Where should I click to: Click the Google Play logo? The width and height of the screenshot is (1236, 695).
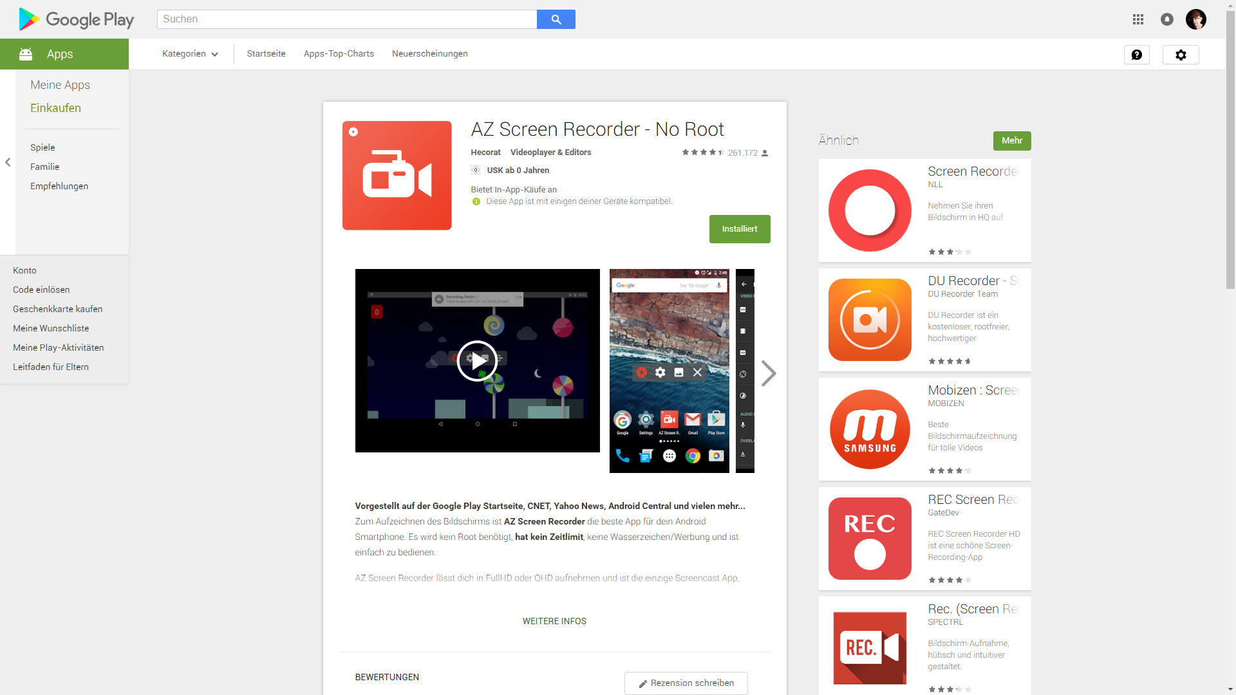tap(76, 19)
